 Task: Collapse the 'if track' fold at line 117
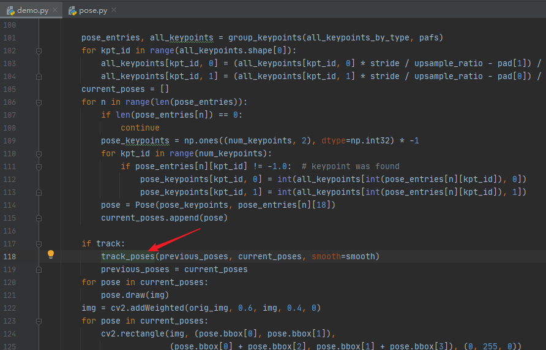[x=39, y=244]
